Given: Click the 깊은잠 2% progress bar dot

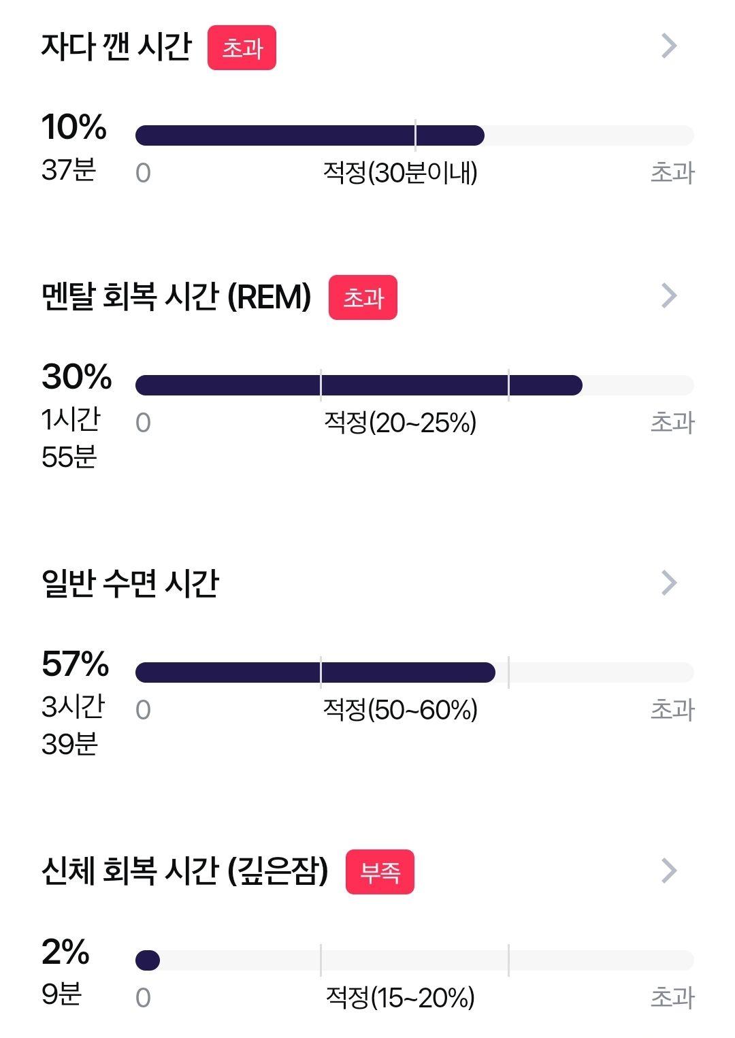Looking at the screenshot, I should tap(148, 960).
